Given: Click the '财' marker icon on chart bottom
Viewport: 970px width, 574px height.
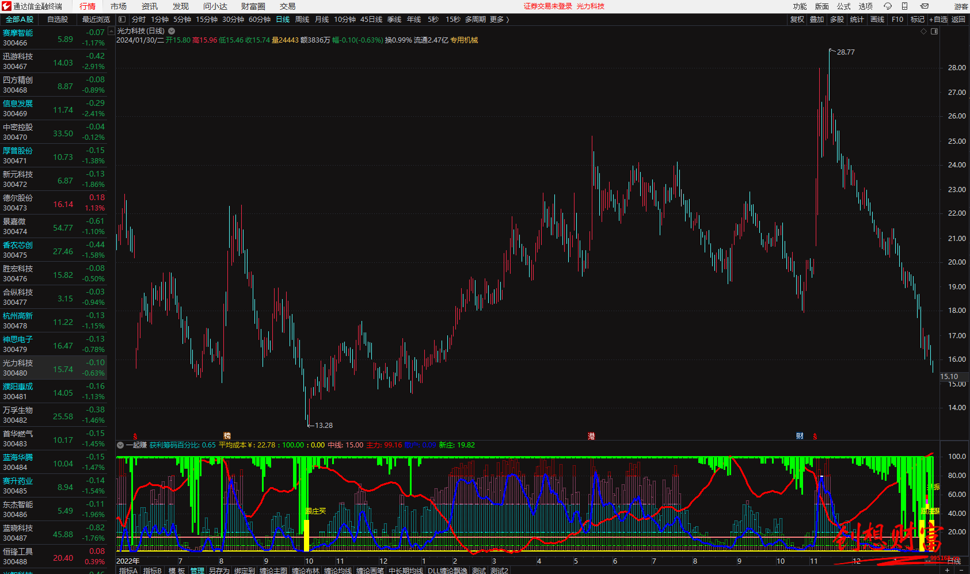Looking at the screenshot, I should [800, 436].
